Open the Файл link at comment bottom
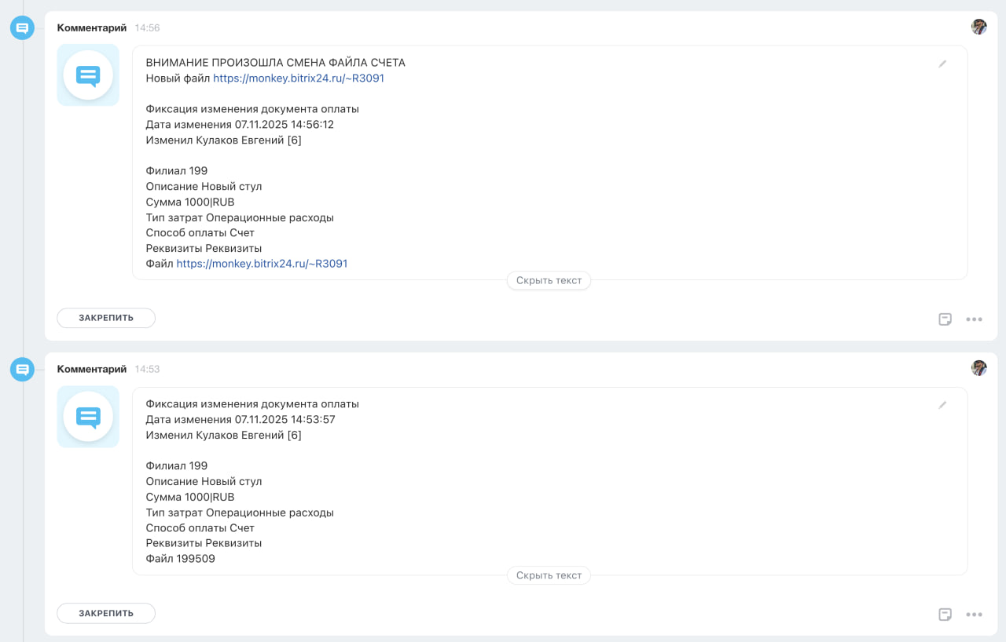Image resolution: width=1006 pixels, height=642 pixels. click(262, 264)
